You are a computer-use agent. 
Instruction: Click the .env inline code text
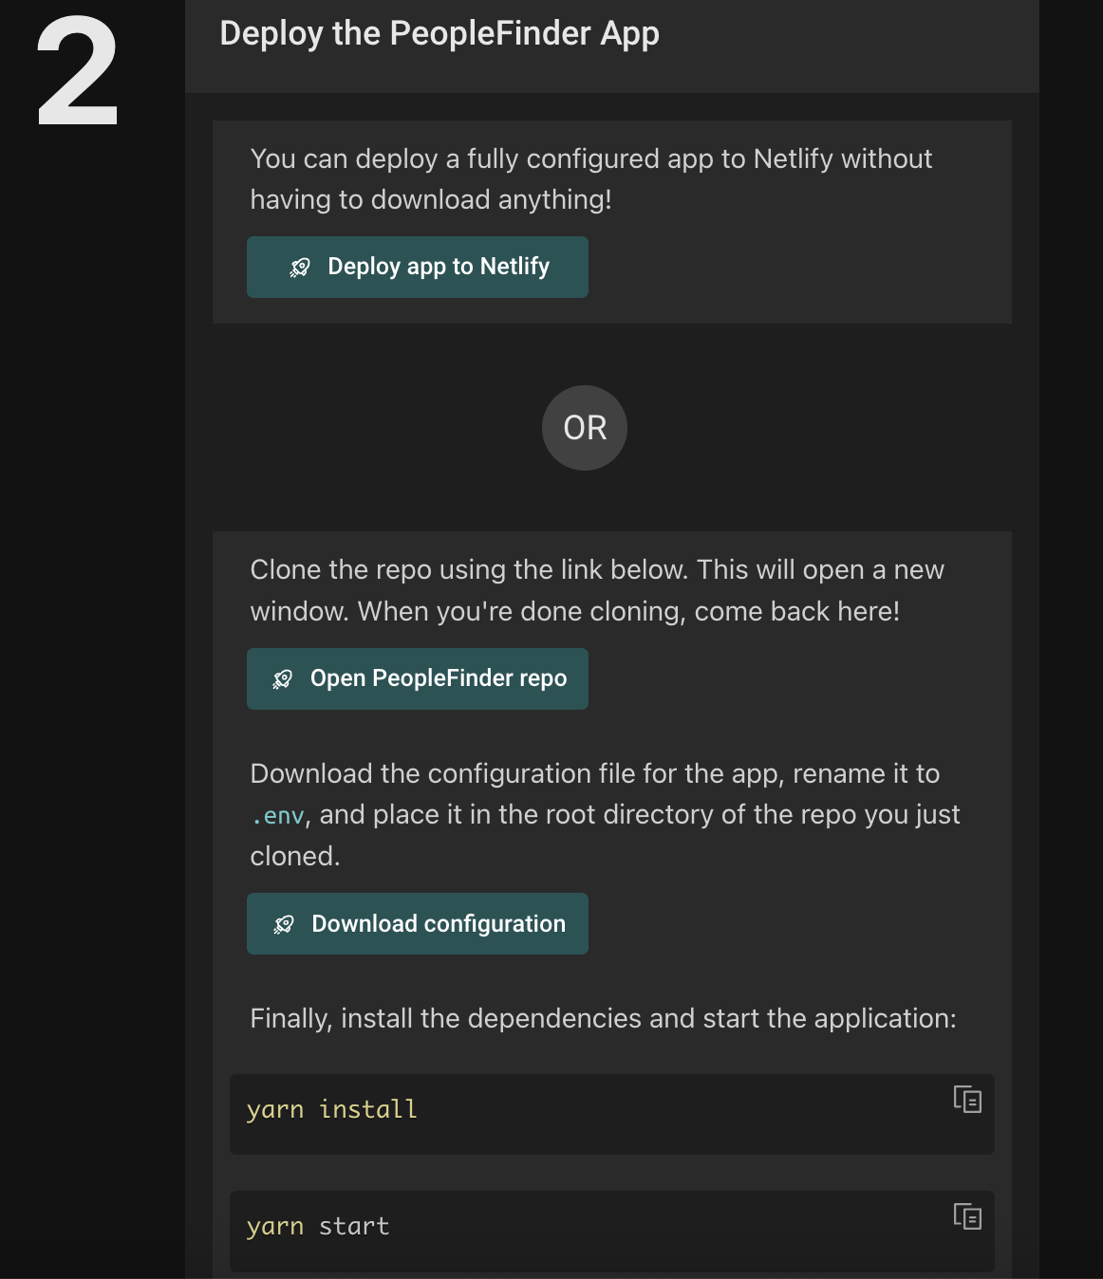click(x=278, y=816)
